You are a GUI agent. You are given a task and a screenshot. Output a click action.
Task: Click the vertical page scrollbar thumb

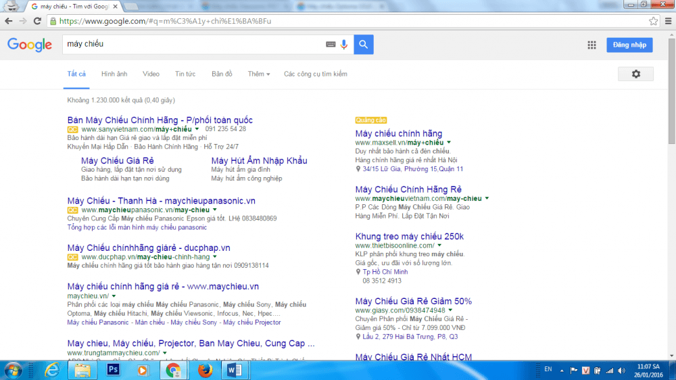[671, 91]
